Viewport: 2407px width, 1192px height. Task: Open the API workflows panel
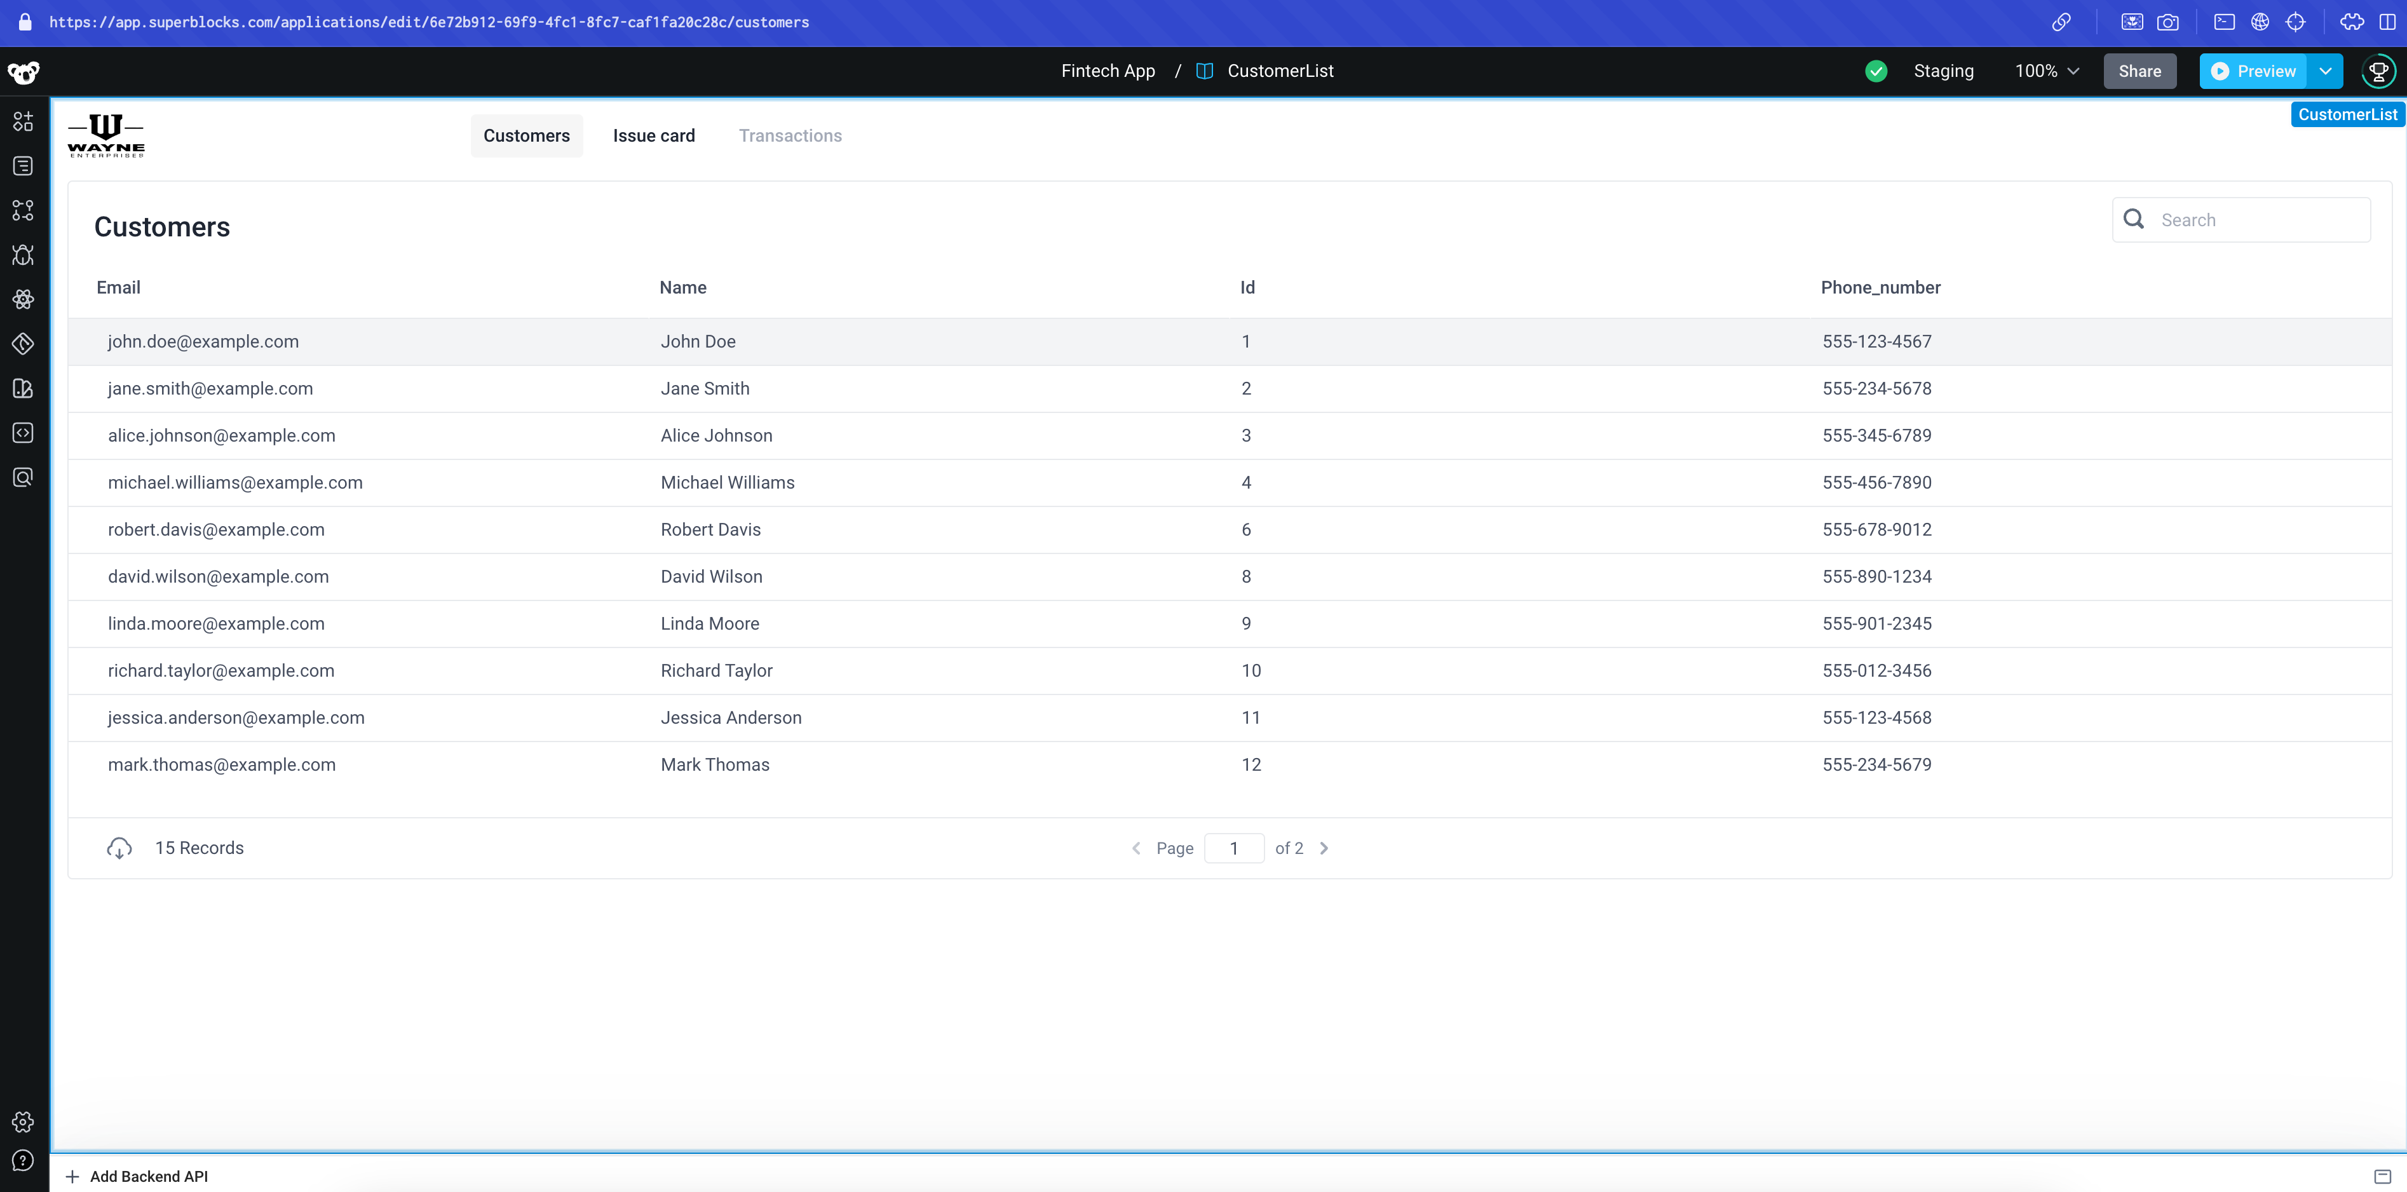click(22, 210)
